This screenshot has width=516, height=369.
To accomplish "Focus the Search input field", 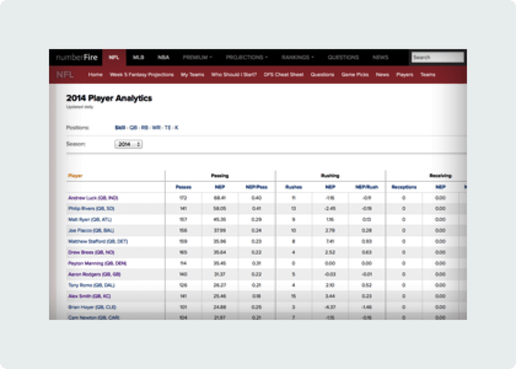I will [438, 57].
